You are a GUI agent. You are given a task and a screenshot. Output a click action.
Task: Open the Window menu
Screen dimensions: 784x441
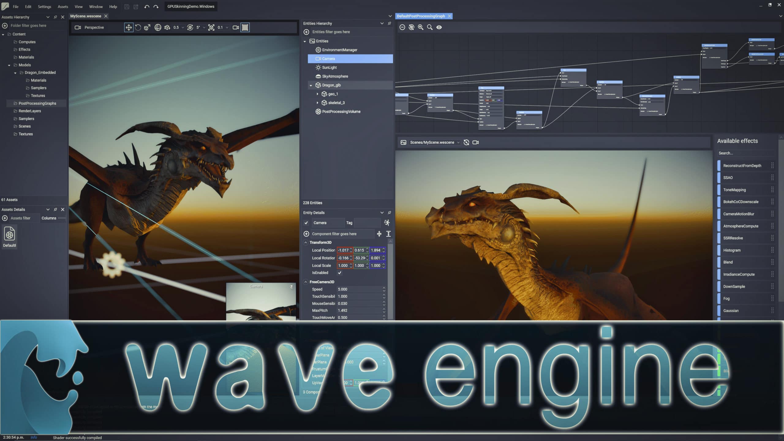96,6
